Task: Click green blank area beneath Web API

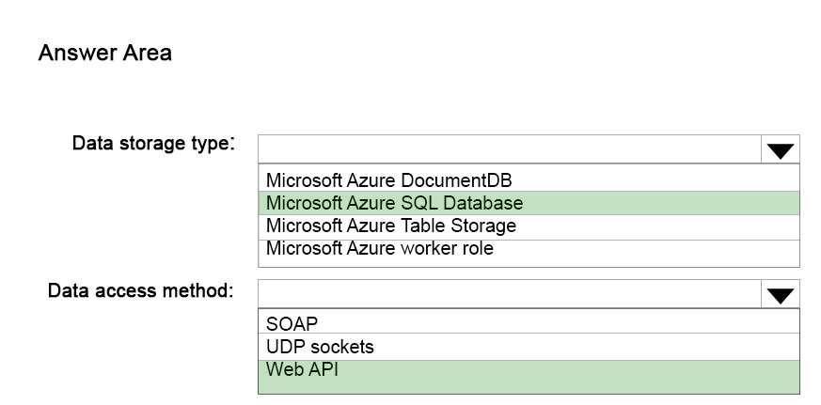Action: [529, 386]
